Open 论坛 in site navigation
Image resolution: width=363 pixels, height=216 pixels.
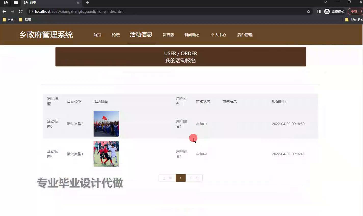116,35
